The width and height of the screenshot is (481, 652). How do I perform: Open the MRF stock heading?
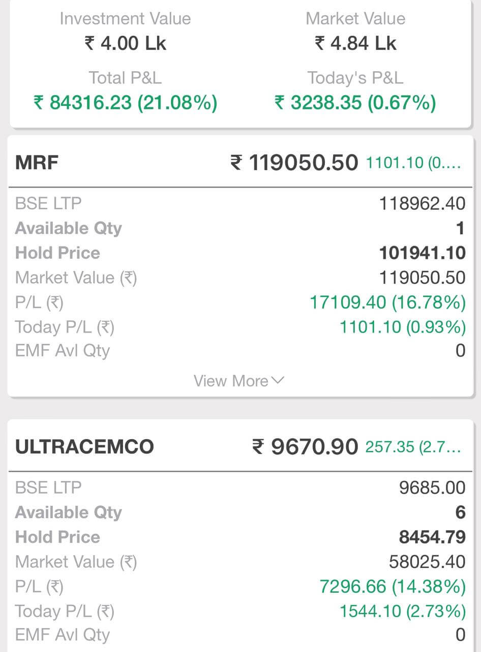tap(37, 163)
